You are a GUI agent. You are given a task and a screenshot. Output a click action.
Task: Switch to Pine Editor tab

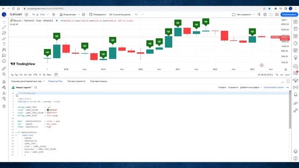pyautogui.click(x=55, y=81)
